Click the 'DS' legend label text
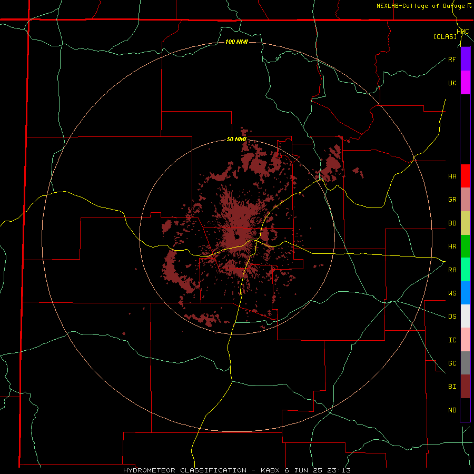The width and height of the screenshot is (474, 474). click(x=452, y=317)
